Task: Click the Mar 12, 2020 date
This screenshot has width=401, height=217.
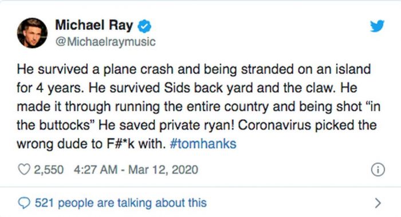Action: pos(163,169)
